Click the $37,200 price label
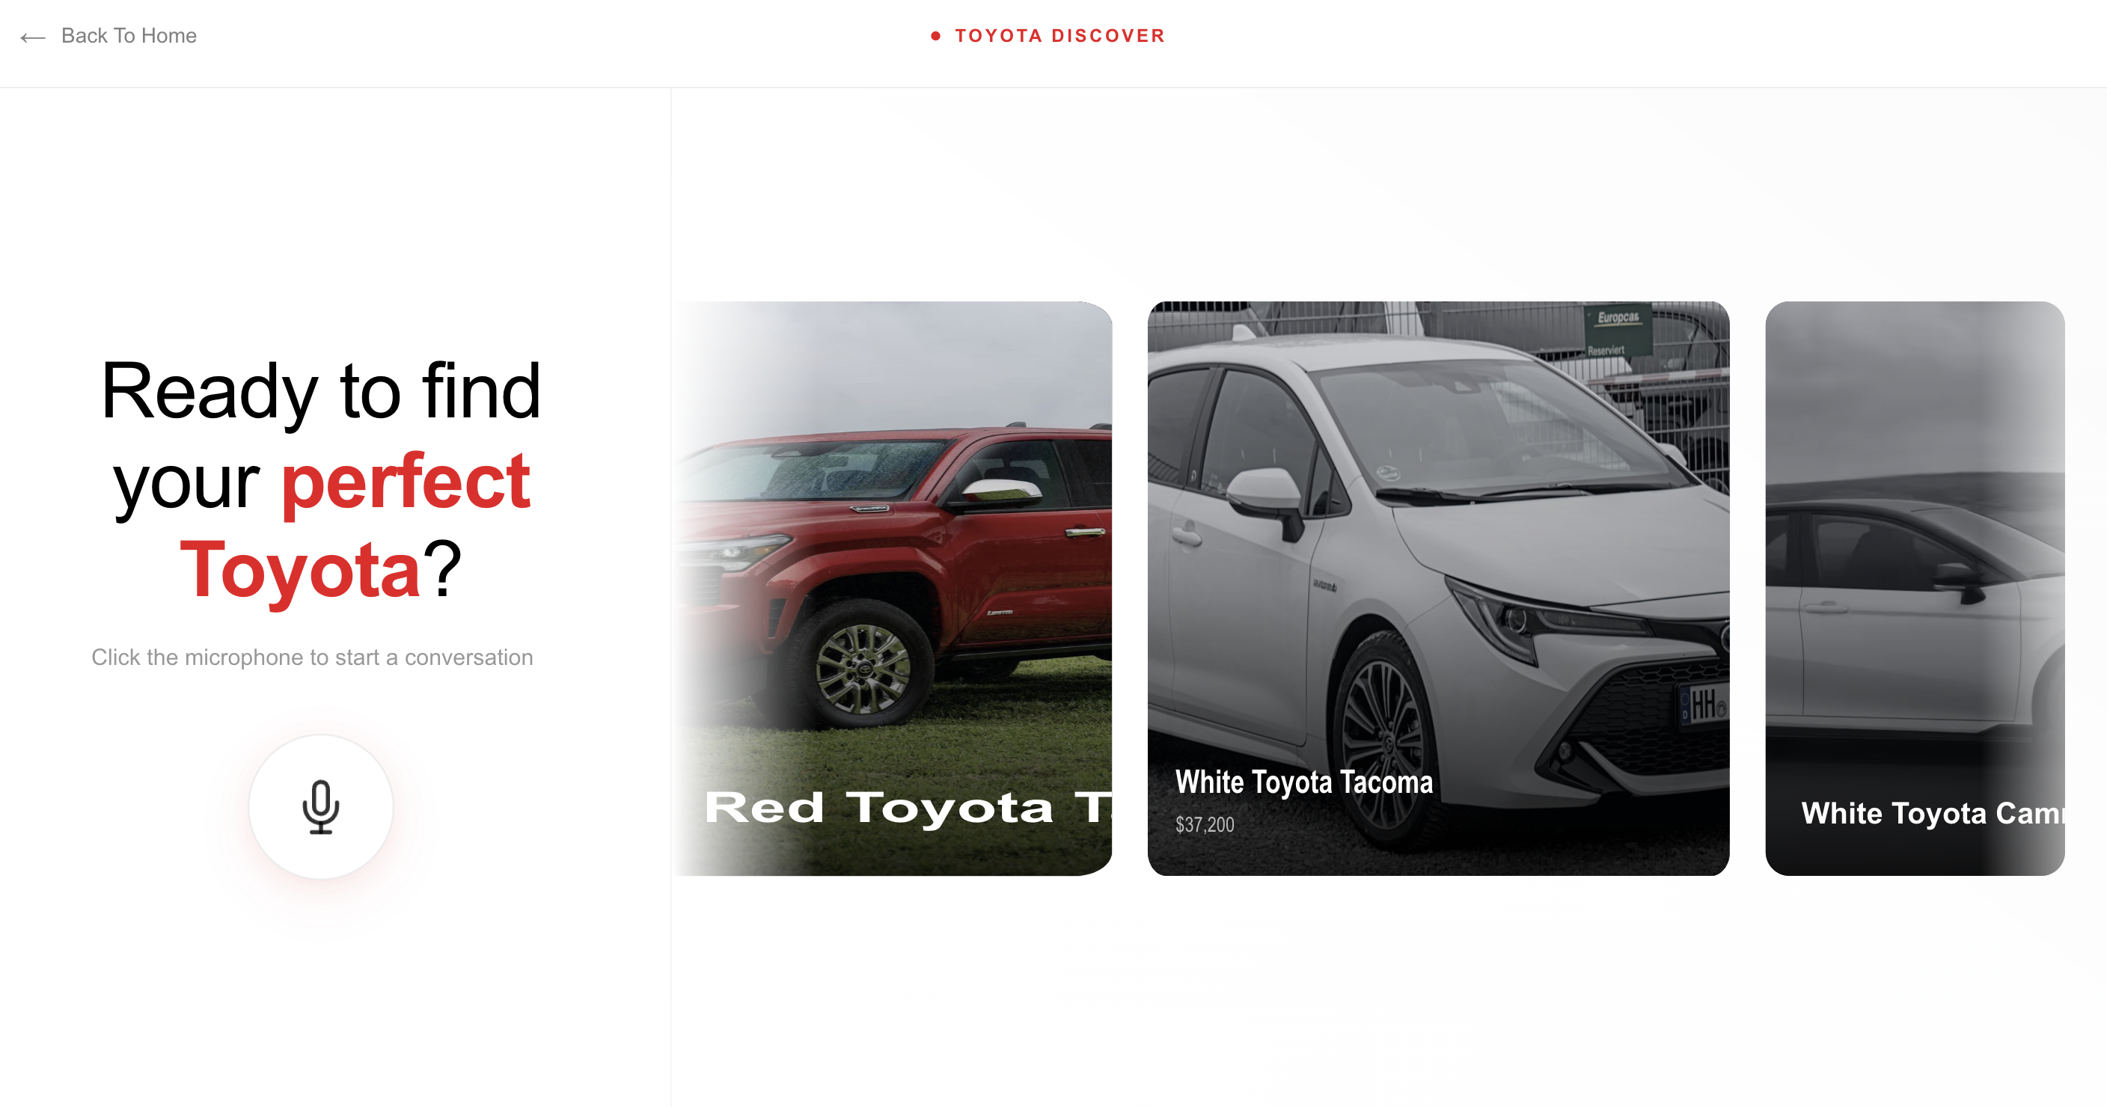Screen dimensions: 2107x1107 coord(1205,824)
